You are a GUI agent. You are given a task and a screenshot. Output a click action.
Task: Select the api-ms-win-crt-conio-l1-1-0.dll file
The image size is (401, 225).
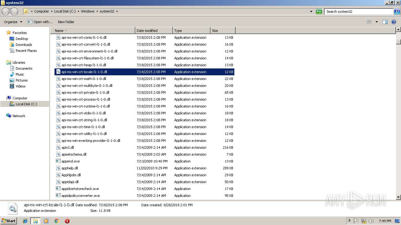pyautogui.click(x=144, y=37)
